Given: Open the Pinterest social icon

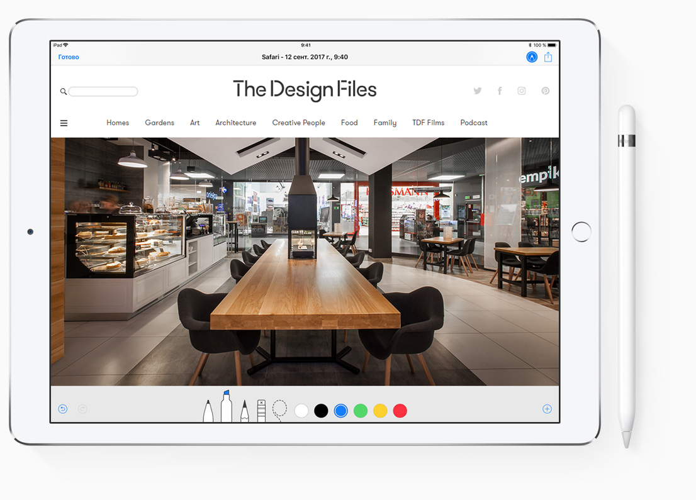Looking at the screenshot, I should click(x=546, y=91).
